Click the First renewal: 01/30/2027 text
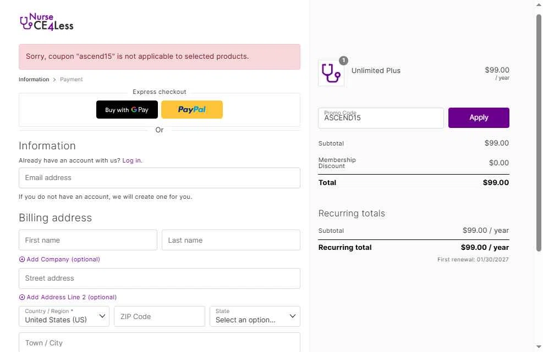The height and width of the screenshot is (352, 543). 473,259
